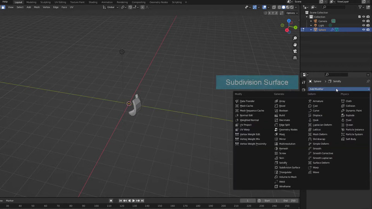The height and width of the screenshot is (209, 372).
Task: Choose Solidify from the Generate list
Action: click(283, 163)
